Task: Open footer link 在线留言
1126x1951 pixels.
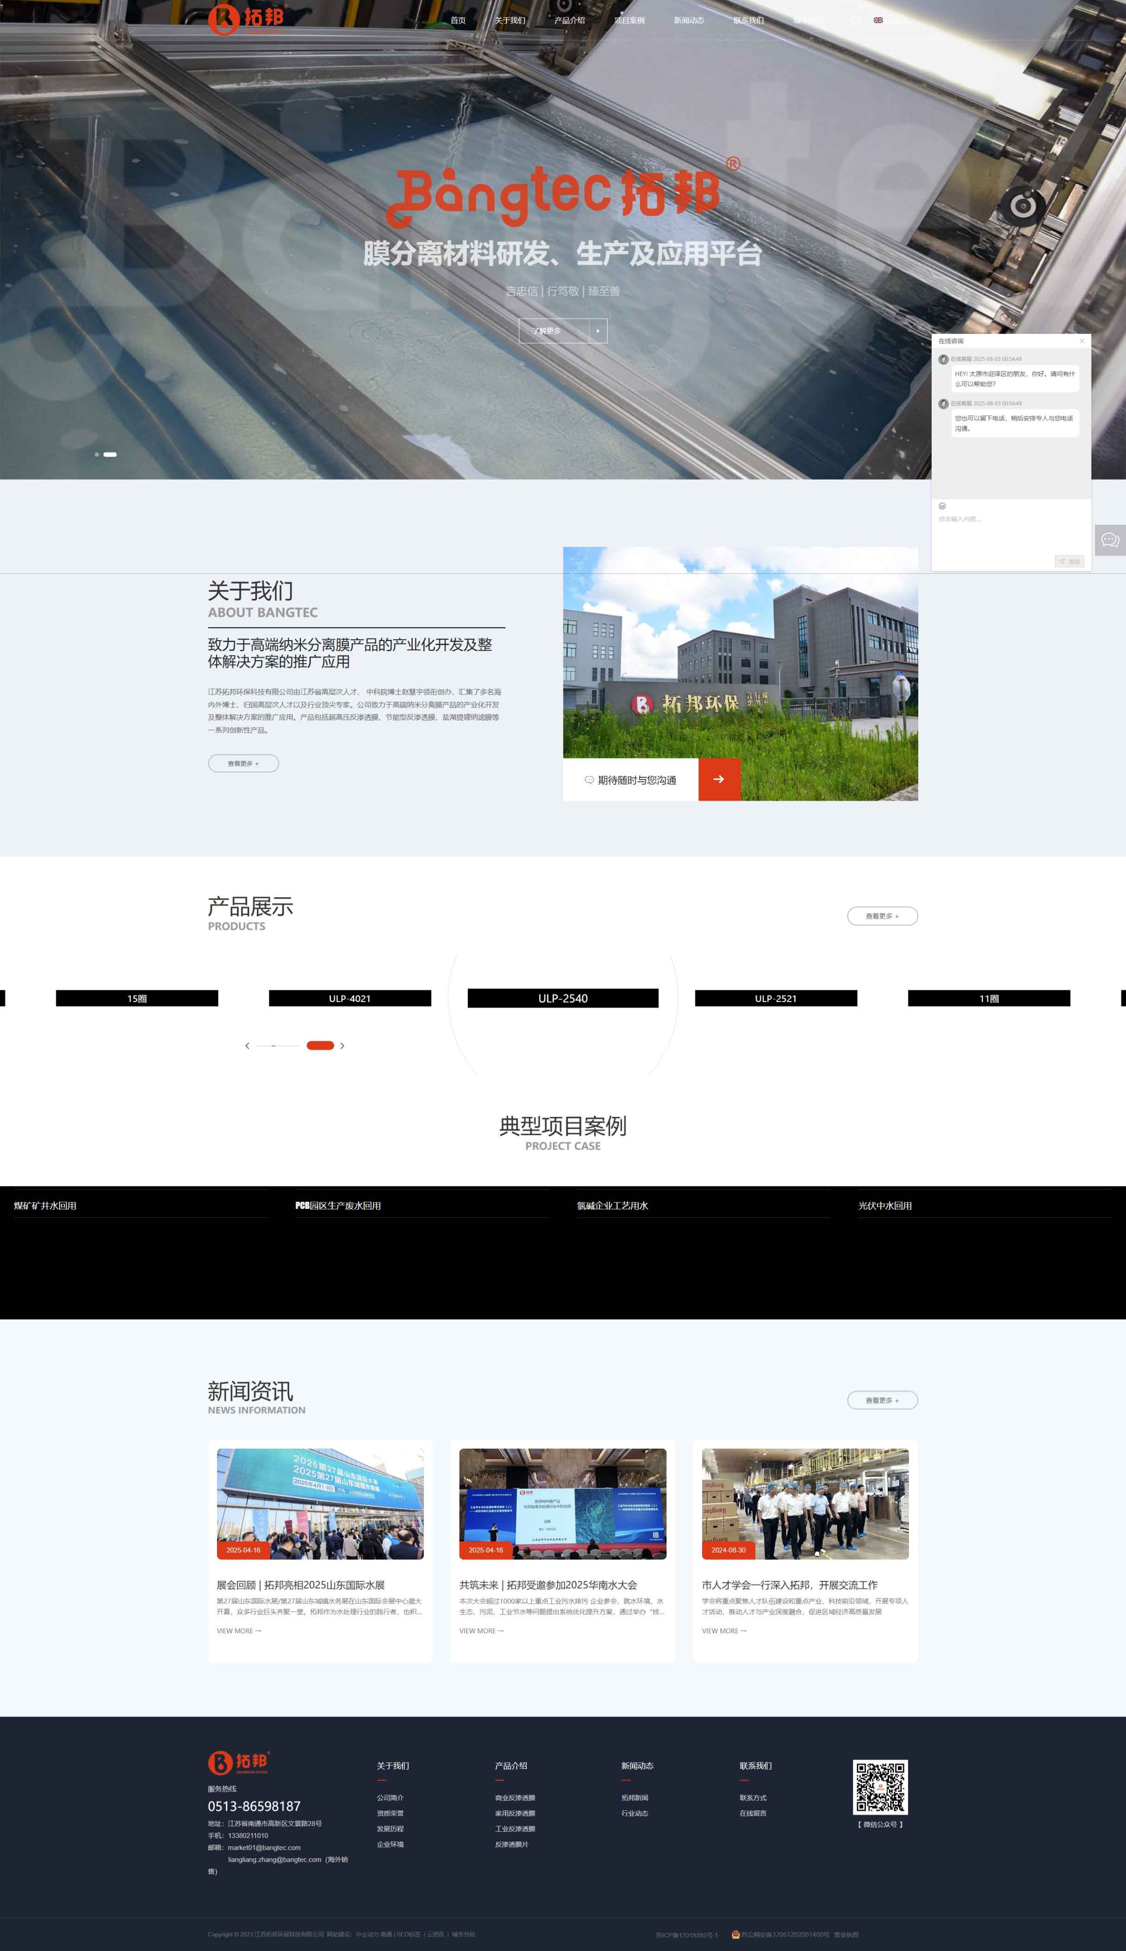Action: point(753,1813)
